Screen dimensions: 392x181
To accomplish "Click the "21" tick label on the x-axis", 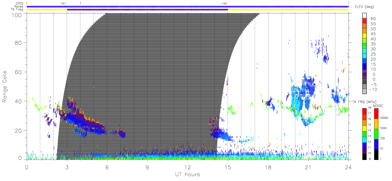I will click(308, 167).
